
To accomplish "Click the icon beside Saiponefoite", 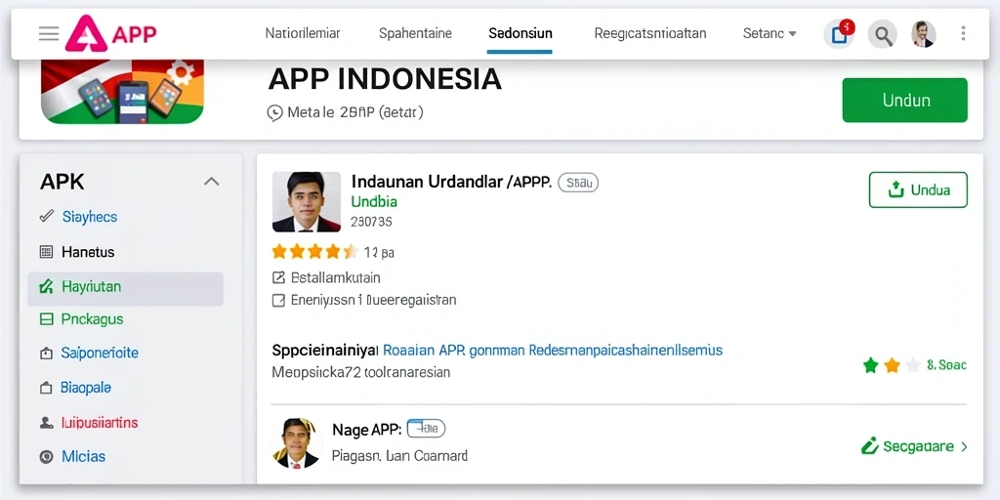I will 47,354.
